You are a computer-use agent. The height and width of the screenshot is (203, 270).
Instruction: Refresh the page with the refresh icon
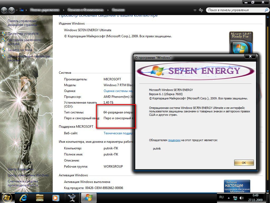pyautogui.click(x=201, y=10)
